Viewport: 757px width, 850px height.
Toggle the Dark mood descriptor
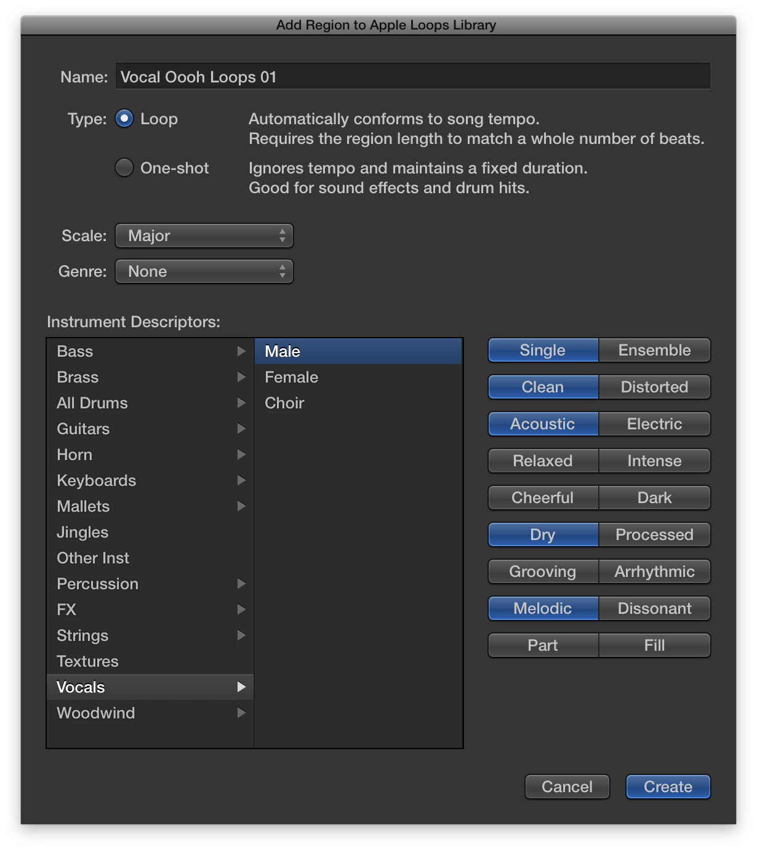point(654,498)
